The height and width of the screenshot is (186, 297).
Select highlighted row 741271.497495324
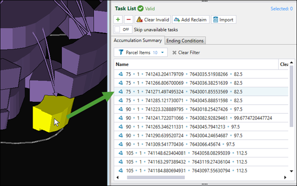pos(201,91)
